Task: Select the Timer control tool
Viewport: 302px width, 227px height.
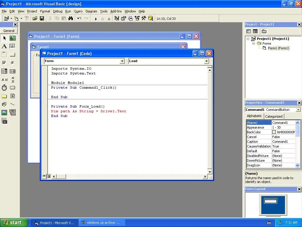Action: tap(4, 87)
